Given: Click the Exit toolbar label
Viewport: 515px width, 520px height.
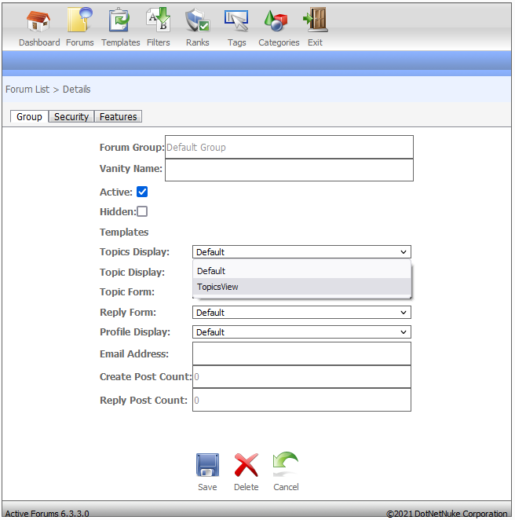Looking at the screenshot, I should [315, 42].
